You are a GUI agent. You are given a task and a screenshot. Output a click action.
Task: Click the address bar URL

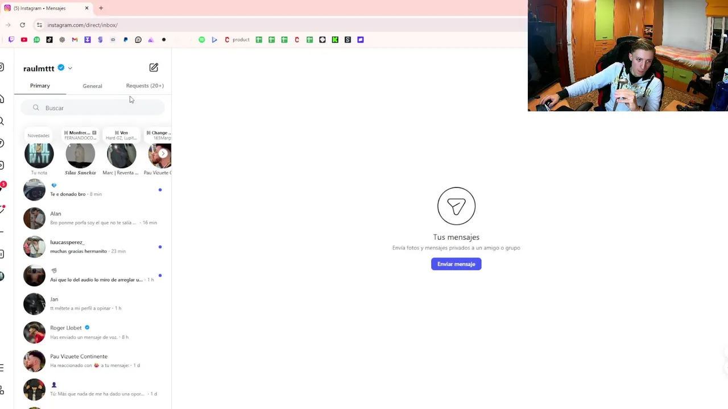coord(82,25)
